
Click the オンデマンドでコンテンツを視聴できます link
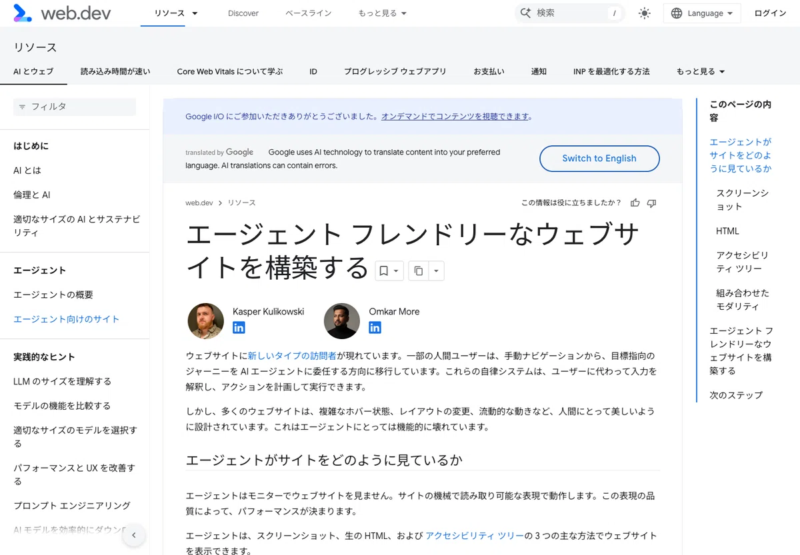(x=457, y=117)
